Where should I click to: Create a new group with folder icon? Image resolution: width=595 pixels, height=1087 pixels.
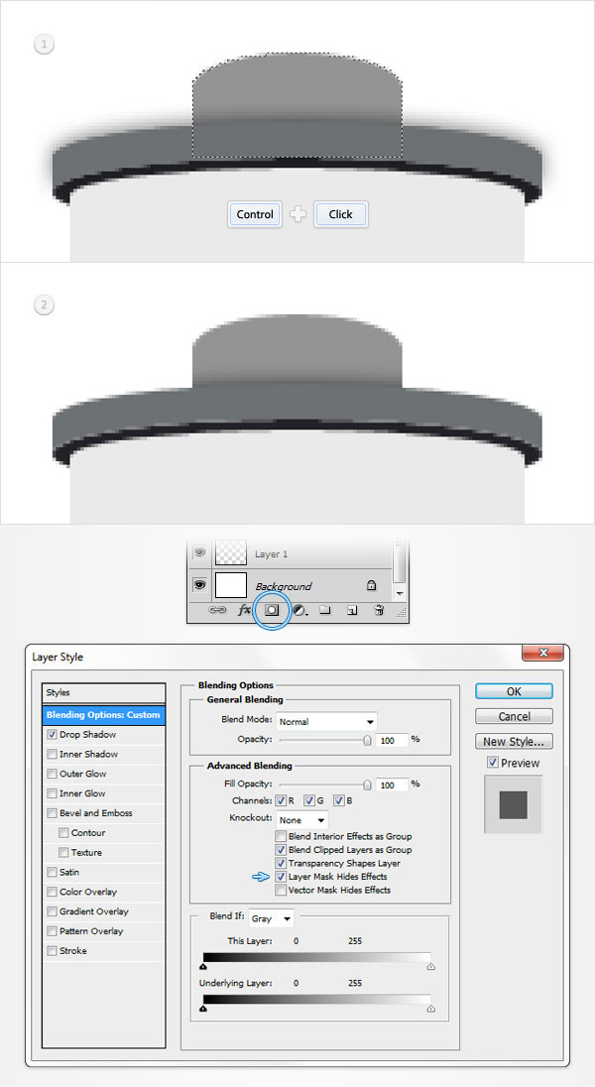tap(324, 611)
